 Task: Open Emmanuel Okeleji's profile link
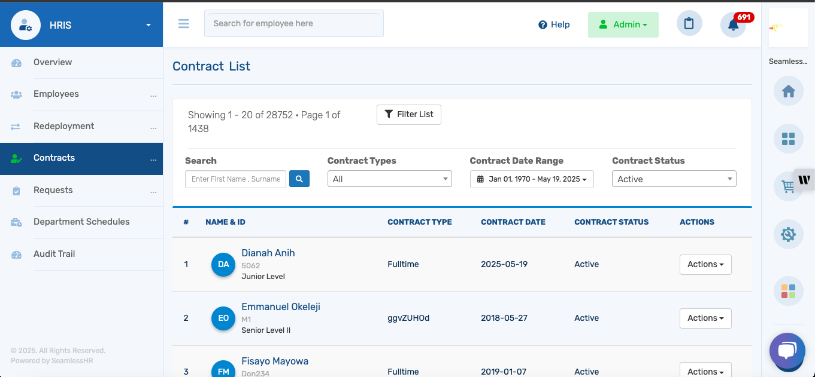click(281, 307)
